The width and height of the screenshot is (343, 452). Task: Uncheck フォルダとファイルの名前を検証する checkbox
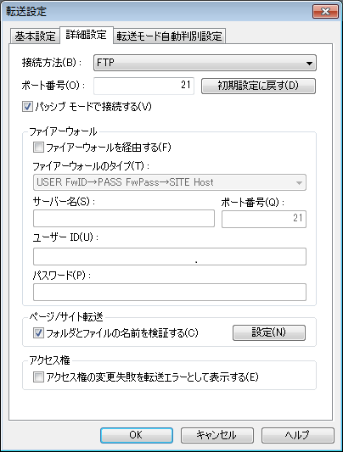coord(39,333)
